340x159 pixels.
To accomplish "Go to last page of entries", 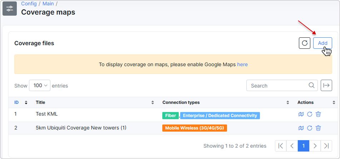I will tap(326, 146).
